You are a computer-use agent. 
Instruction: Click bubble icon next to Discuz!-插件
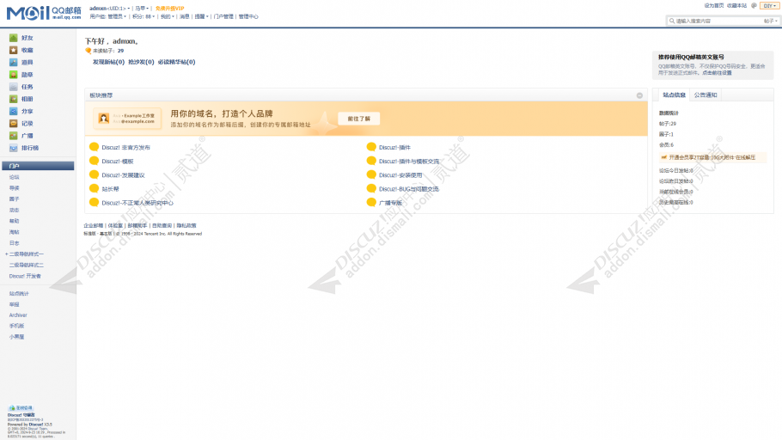[x=371, y=147]
